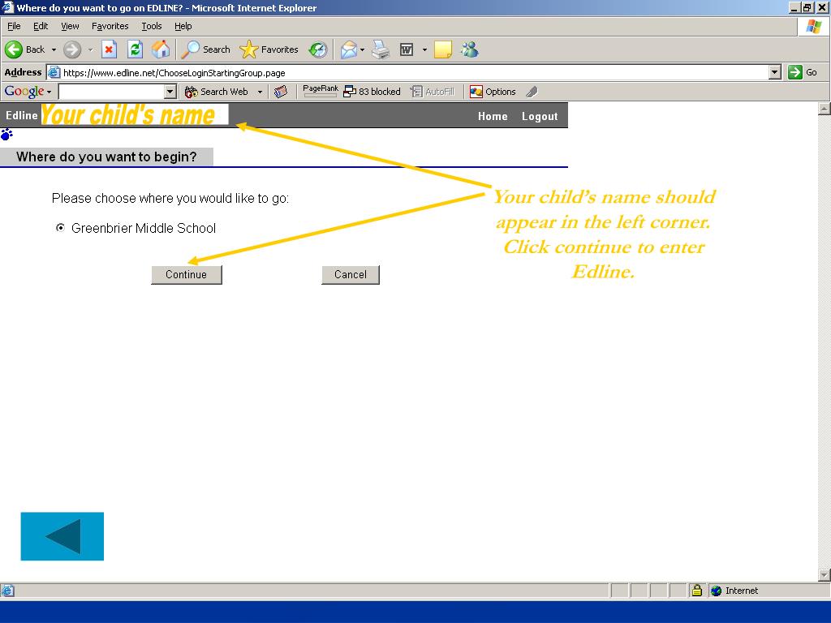Open the Edit with Word dropdown arrow

point(424,49)
